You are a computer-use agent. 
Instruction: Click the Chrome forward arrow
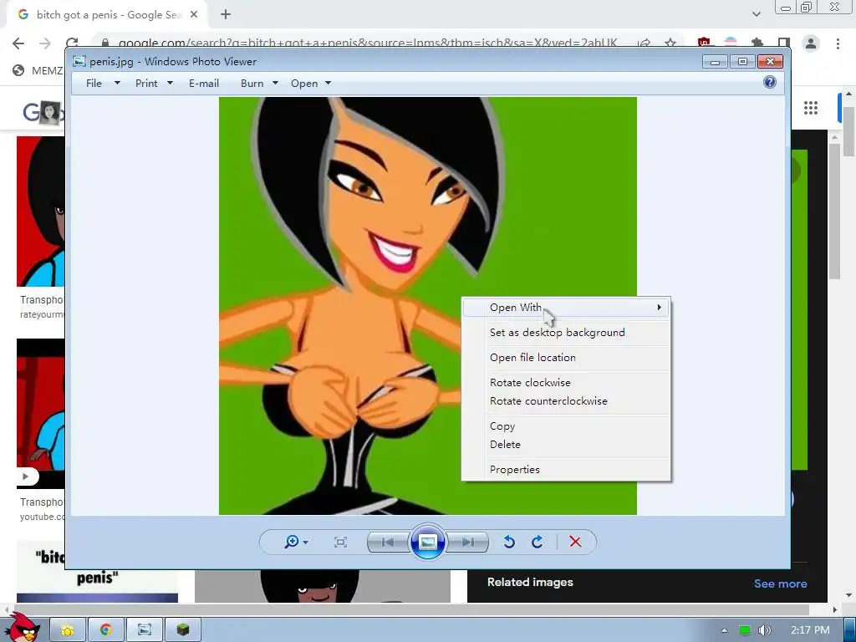pos(45,43)
